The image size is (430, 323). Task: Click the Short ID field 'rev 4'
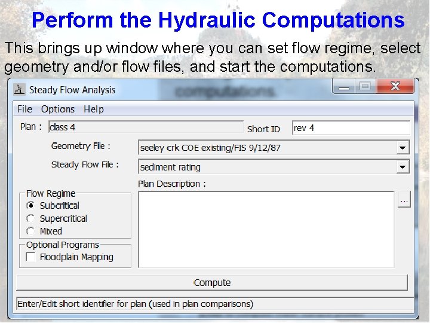pos(351,128)
